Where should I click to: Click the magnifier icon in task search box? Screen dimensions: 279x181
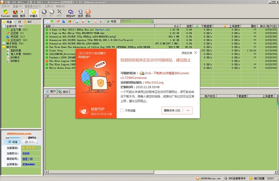coord(152,22)
